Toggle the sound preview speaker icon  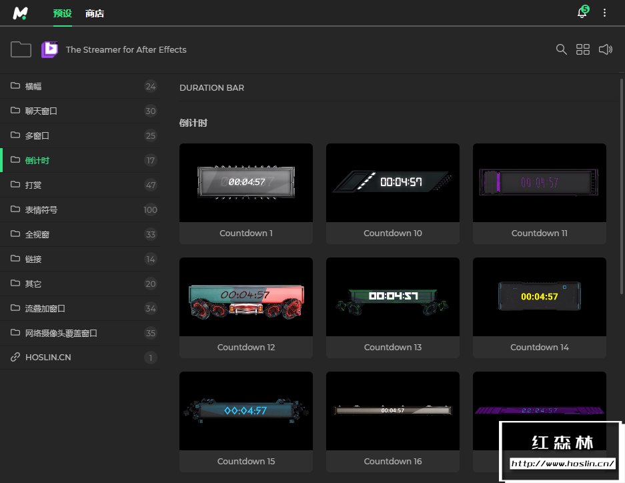coord(605,49)
